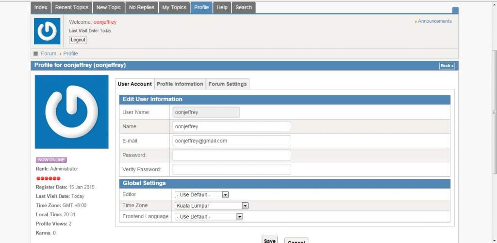Open the Recent Topics menu item

click(x=72, y=8)
